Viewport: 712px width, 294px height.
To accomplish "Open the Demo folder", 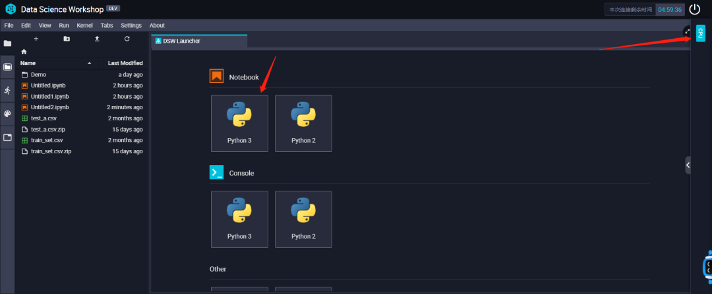I will coord(82,75).
